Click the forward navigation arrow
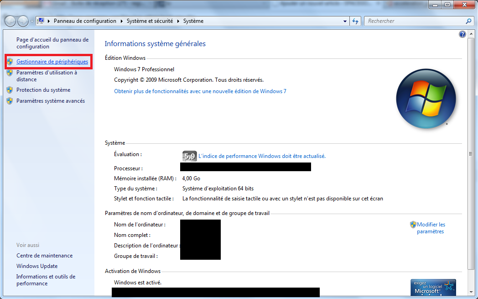478x299 pixels. click(23, 21)
